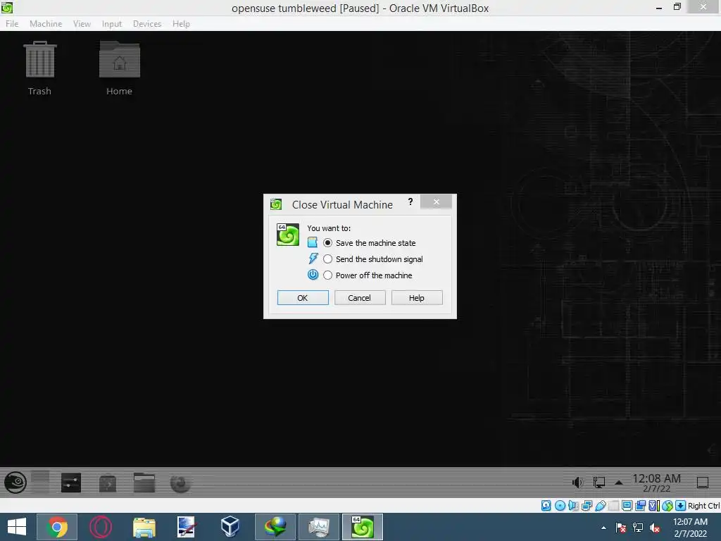Click the shared folders status icon

613,506
